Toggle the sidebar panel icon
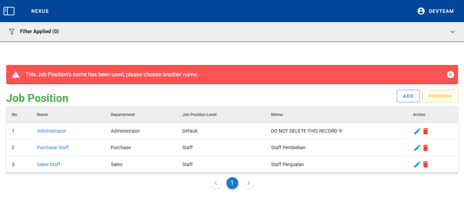 (9, 11)
